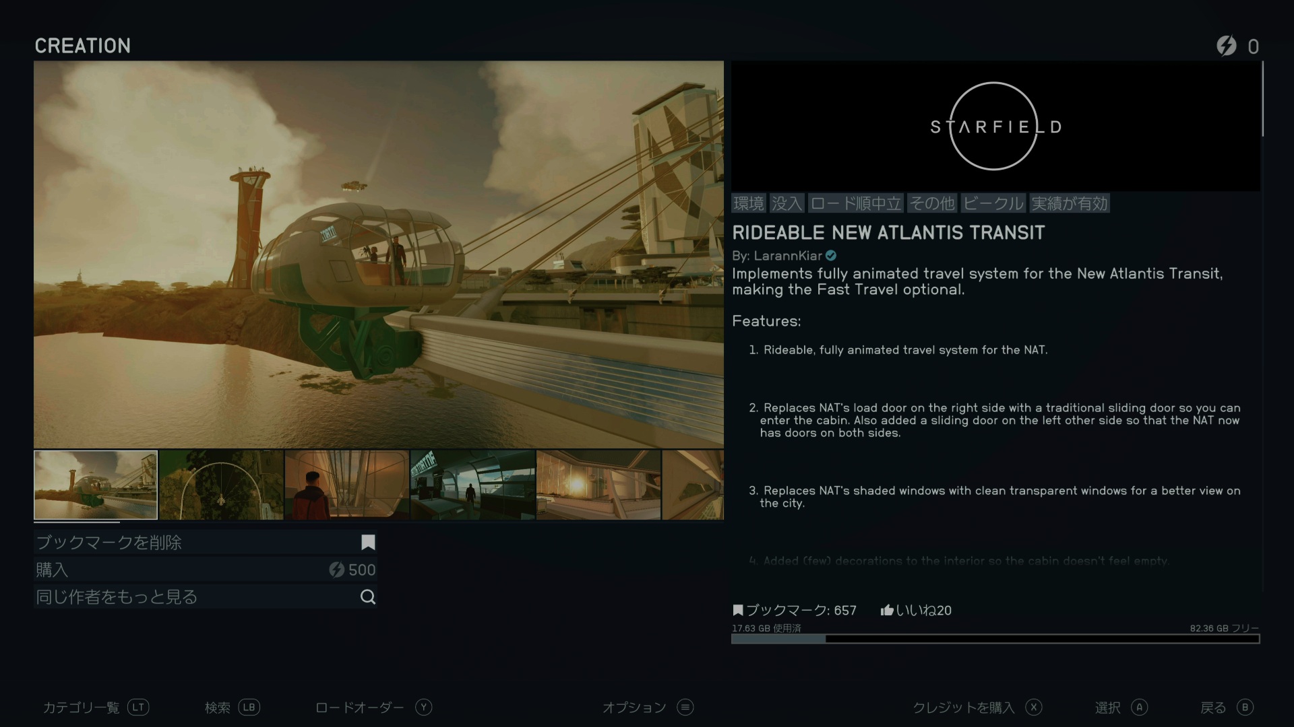Screen dimensions: 1294x727
Task: Click the verified creator badge next to LarannKiar
Action: (x=831, y=256)
